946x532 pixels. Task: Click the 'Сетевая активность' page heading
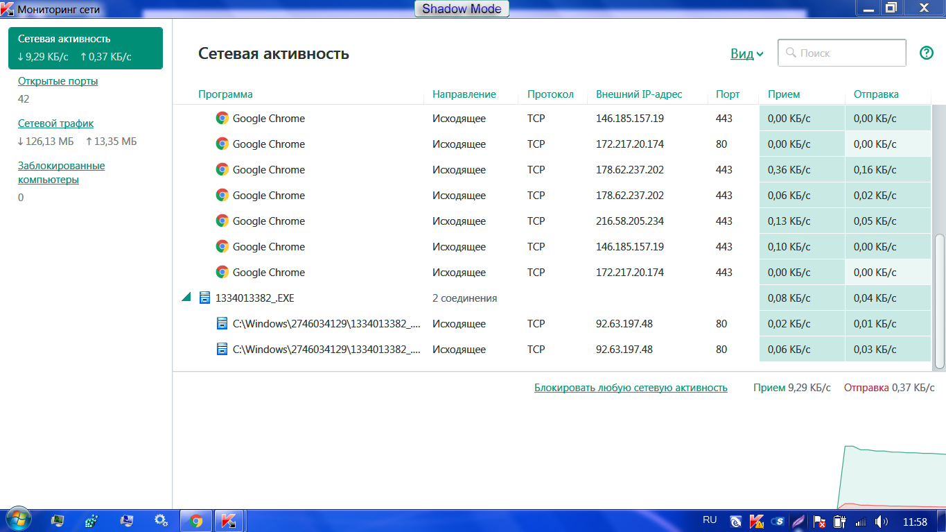[x=274, y=54]
